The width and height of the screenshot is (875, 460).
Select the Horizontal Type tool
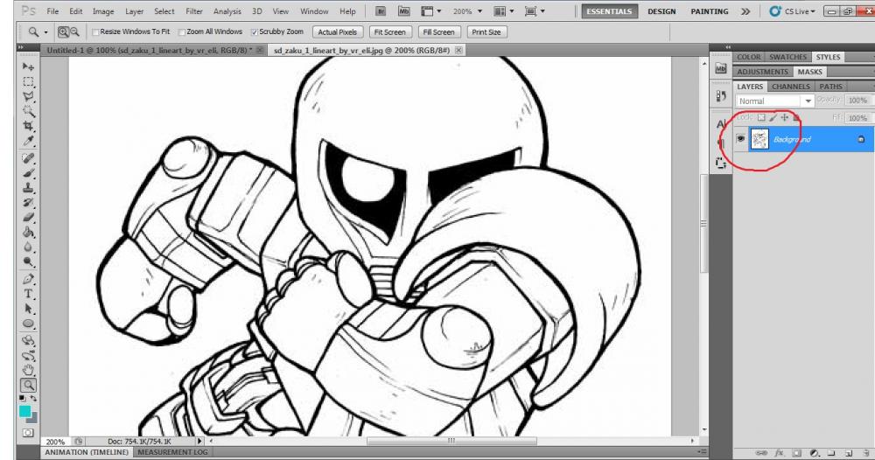pos(28,294)
